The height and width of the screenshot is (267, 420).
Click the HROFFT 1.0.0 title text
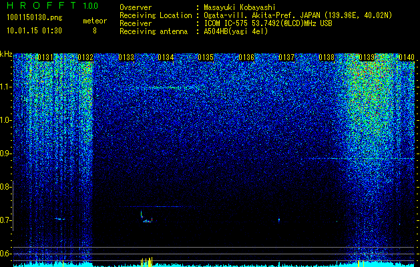point(53,5)
